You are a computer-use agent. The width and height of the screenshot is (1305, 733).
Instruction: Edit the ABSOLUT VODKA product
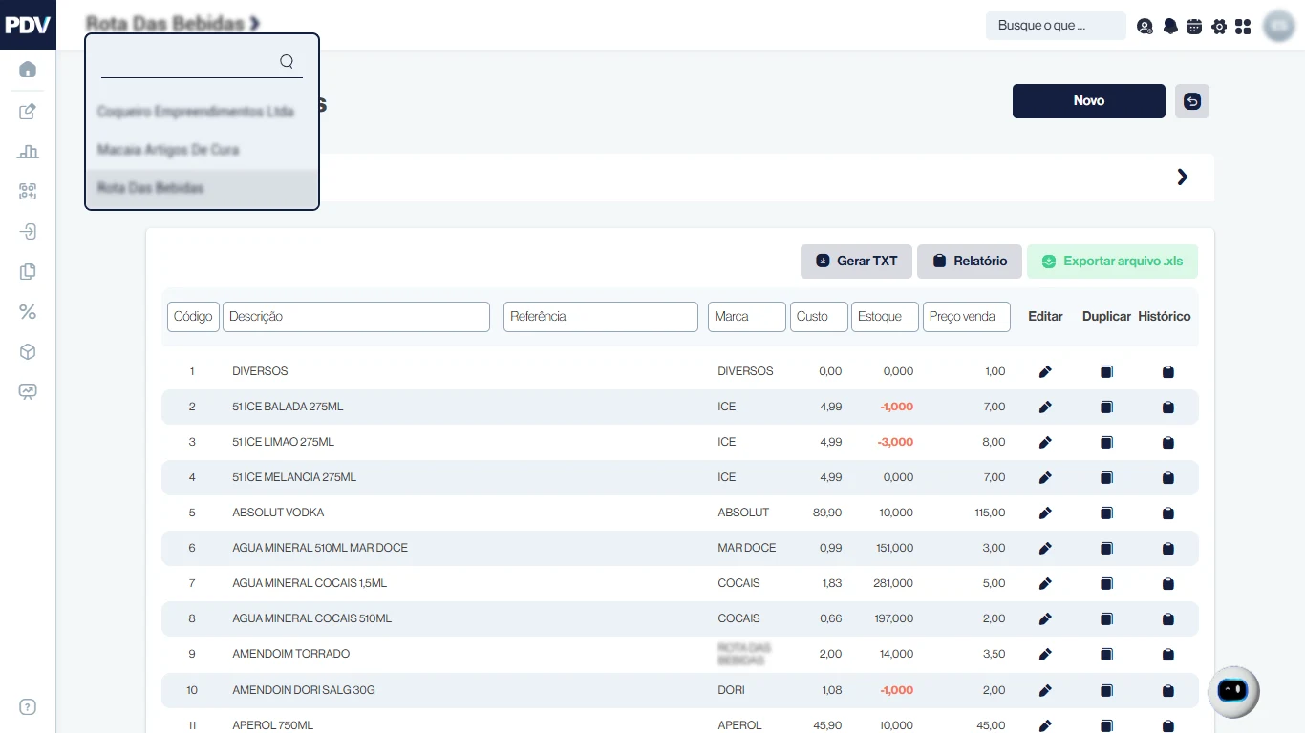[x=1045, y=513]
